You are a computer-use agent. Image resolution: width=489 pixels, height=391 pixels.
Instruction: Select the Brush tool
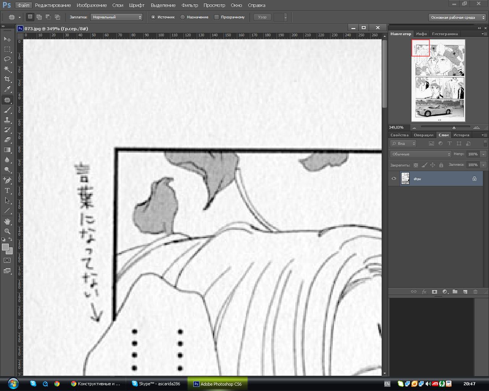tap(7, 110)
